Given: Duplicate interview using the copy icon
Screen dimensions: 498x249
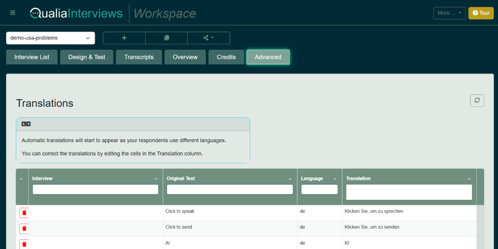Looking at the screenshot, I should point(166,38).
